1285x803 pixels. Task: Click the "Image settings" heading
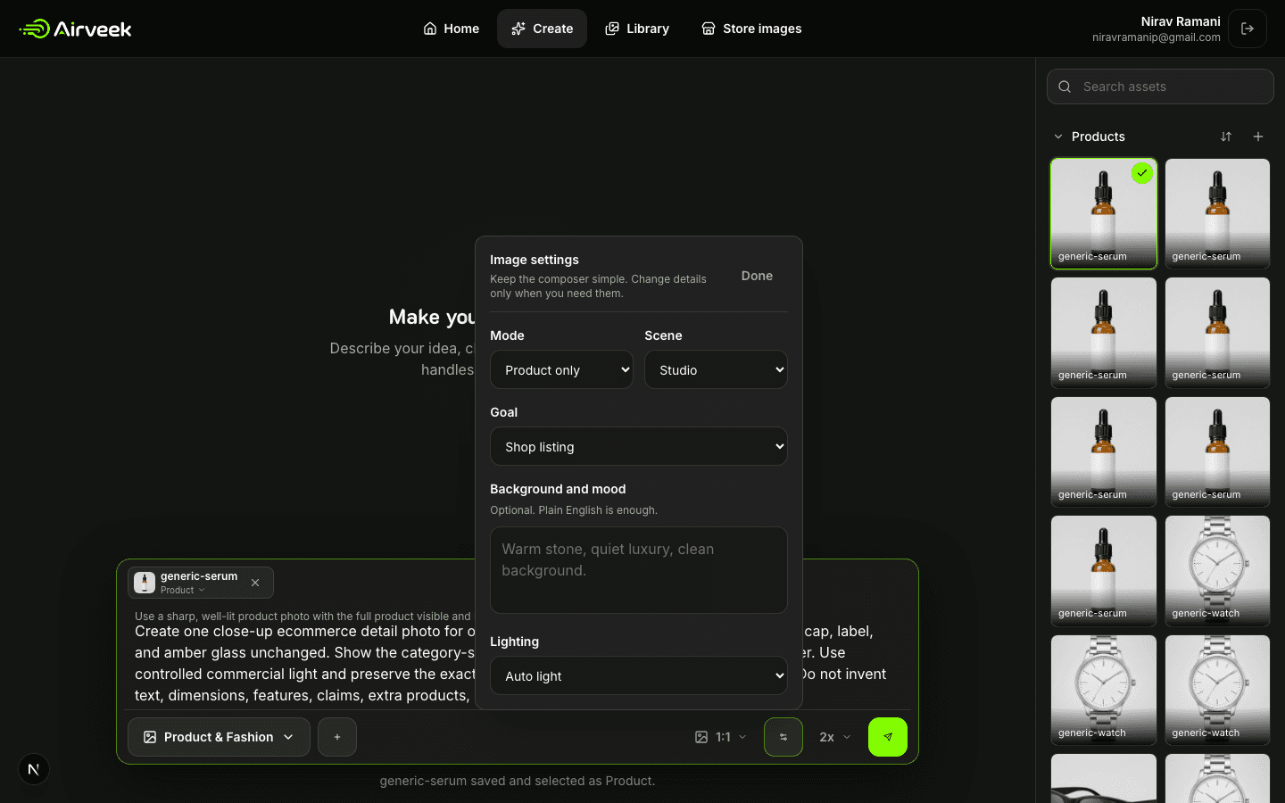[x=535, y=260]
